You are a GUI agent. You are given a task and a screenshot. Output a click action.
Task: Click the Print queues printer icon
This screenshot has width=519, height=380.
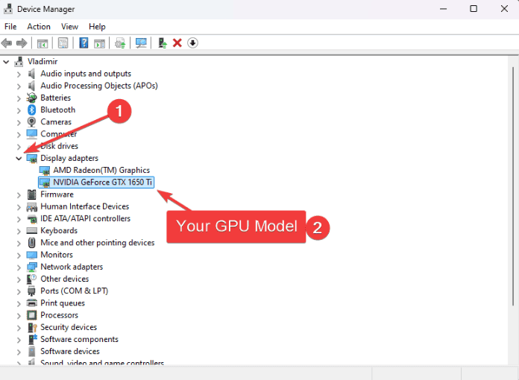(32, 303)
